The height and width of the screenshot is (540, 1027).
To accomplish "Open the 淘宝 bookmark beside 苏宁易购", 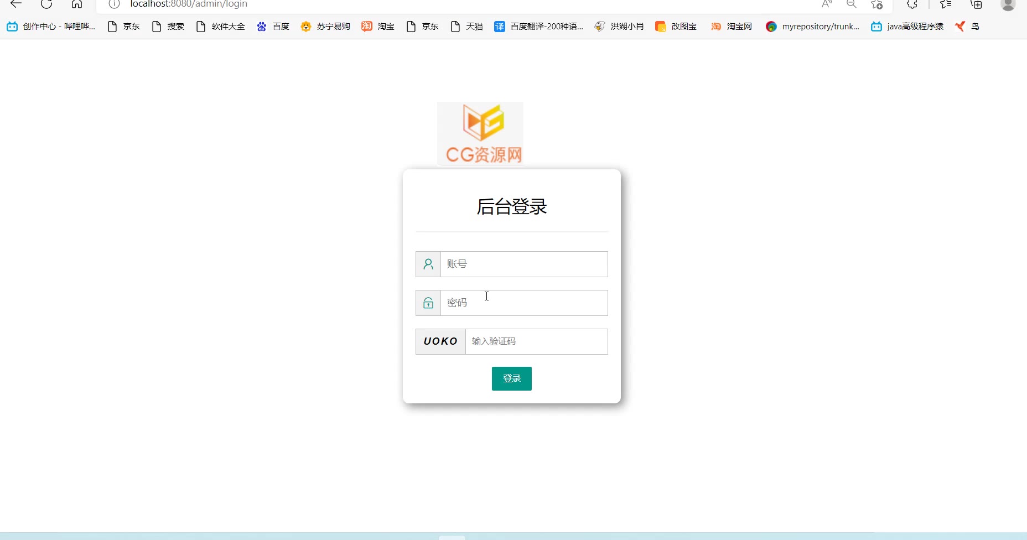I will (x=378, y=27).
